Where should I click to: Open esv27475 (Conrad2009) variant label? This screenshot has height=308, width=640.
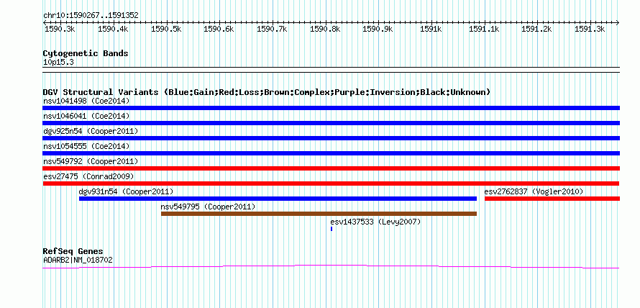click(x=88, y=176)
